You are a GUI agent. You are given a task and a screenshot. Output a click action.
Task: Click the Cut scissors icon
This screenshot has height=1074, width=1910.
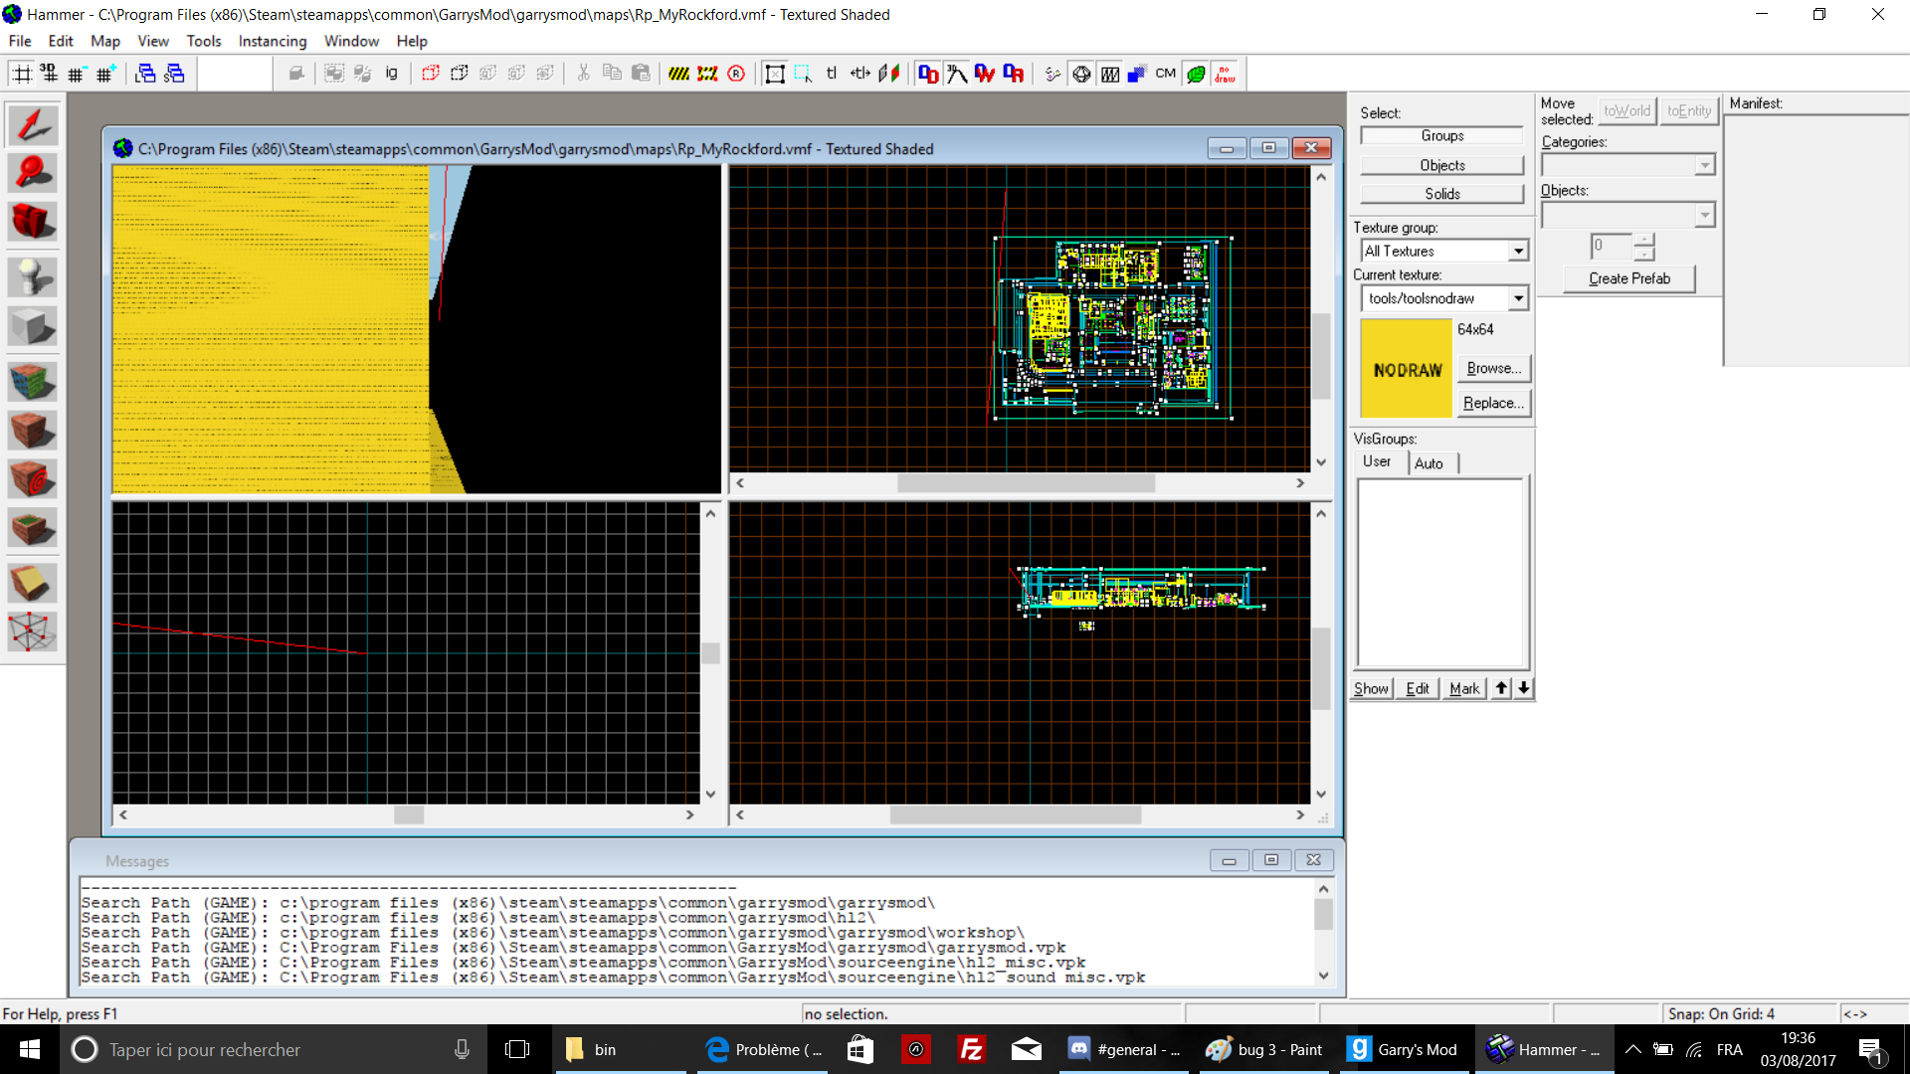(x=584, y=74)
